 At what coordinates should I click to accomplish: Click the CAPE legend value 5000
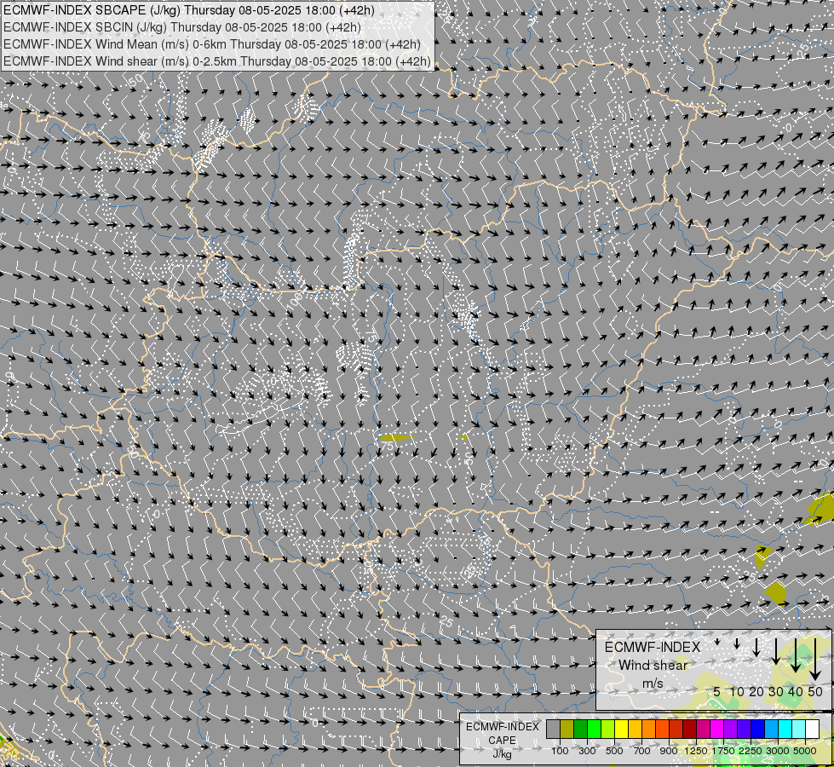click(x=805, y=751)
